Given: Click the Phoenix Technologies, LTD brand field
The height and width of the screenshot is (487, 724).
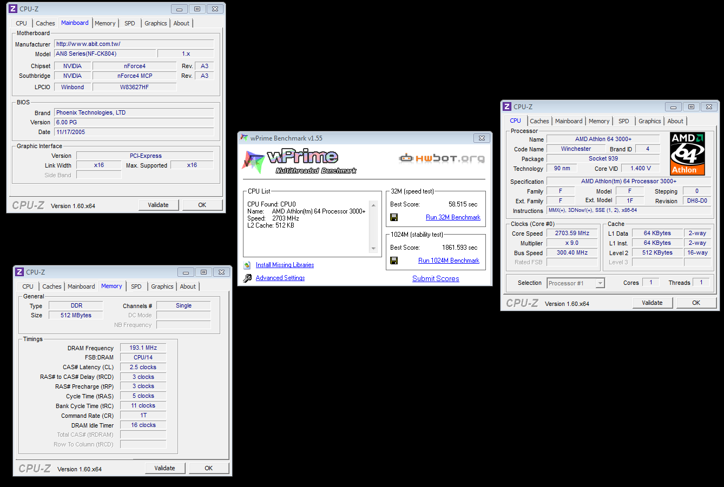Looking at the screenshot, I should pyautogui.click(x=134, y=112).
